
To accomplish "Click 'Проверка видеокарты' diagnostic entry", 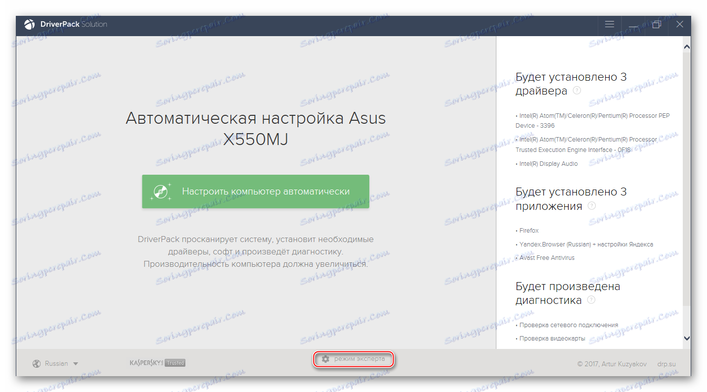I will point(550,339).
